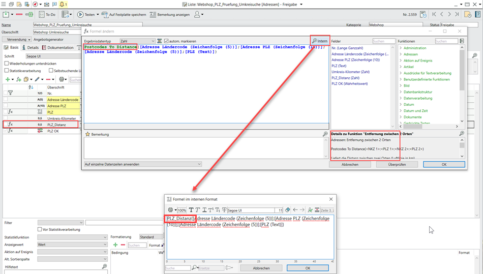Image resolution: width=483 pixels, height=274 pixels.
Task: Enable Wiederholungen unterdrücken checkbox
Action: [x=7, y=64]
